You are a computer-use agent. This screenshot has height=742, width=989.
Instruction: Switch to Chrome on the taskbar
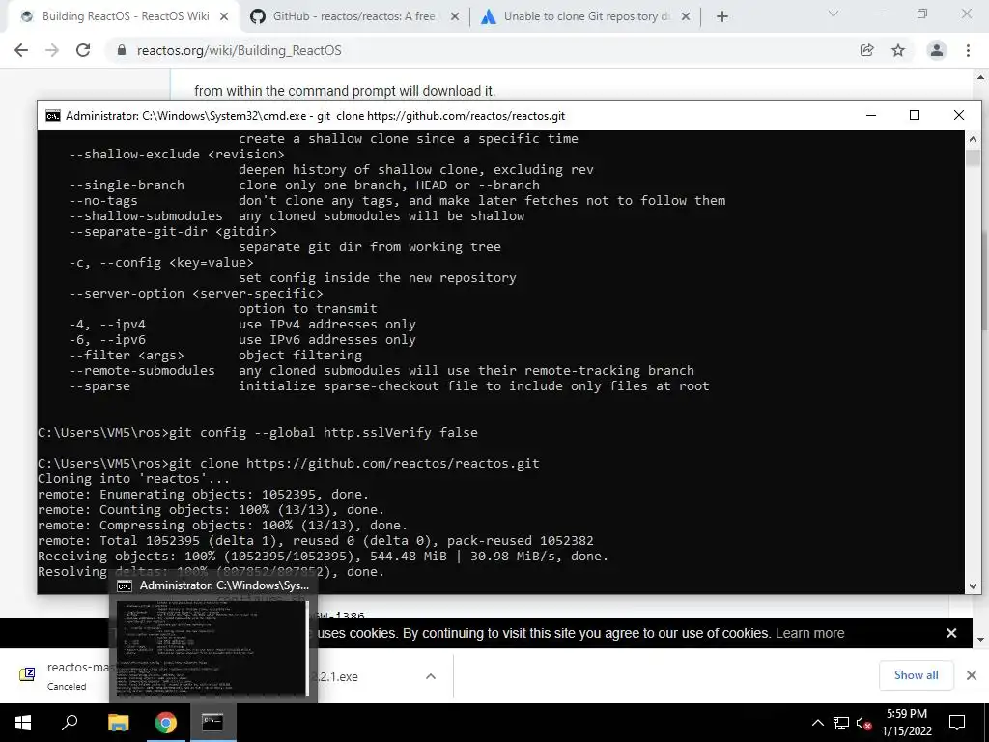click(165, 723)
